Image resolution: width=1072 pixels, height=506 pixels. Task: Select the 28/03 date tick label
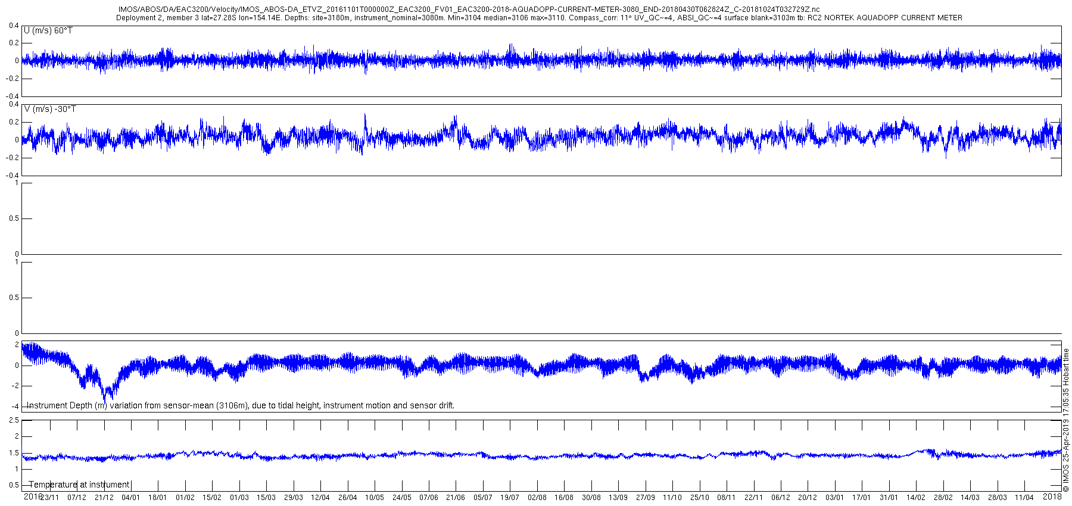pos(998,498)
